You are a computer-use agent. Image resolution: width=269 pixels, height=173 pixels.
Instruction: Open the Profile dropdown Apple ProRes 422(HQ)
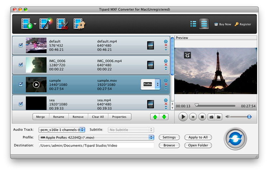pyautogui.click(x=96, y=138)
